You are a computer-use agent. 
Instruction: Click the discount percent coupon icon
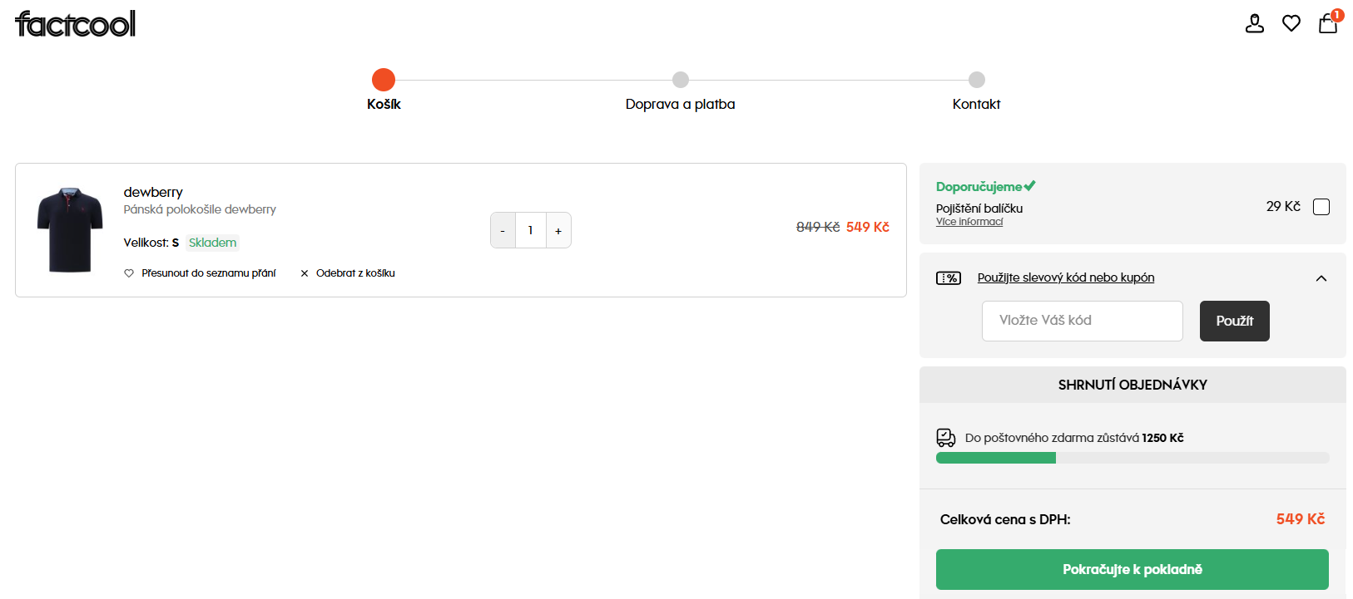coord(949,278)
